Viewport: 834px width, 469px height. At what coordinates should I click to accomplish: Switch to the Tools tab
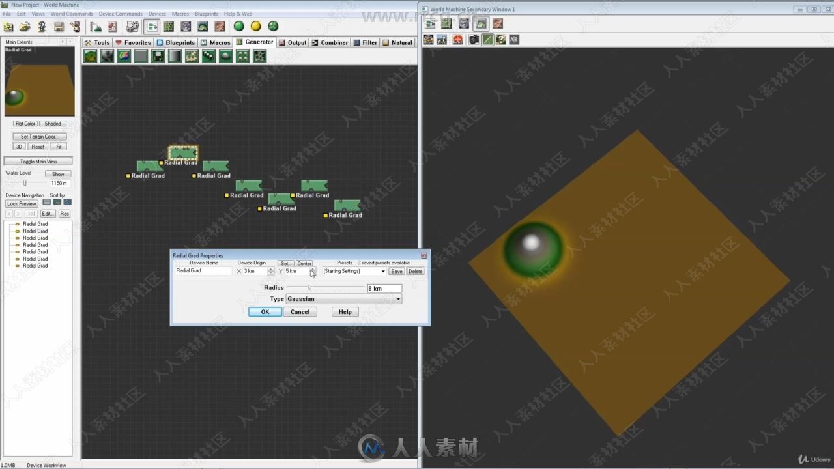point(98,42)
